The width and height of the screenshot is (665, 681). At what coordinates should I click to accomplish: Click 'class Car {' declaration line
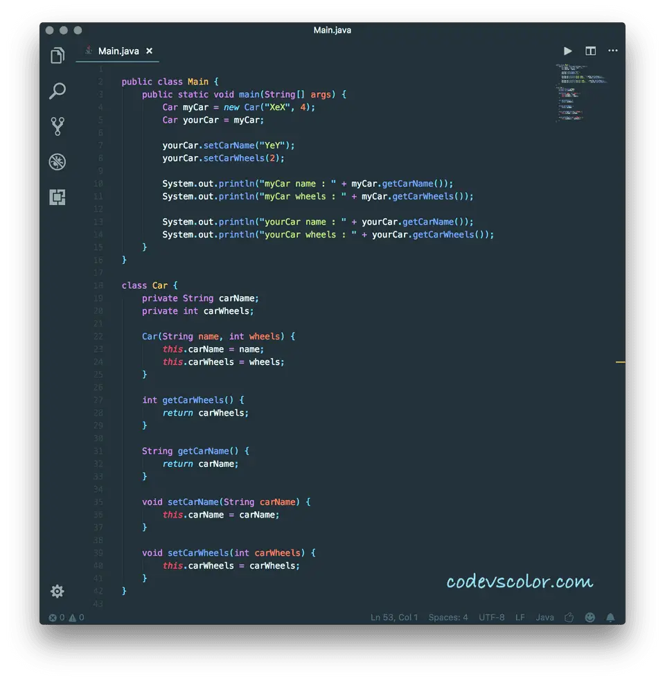[150, 285]
